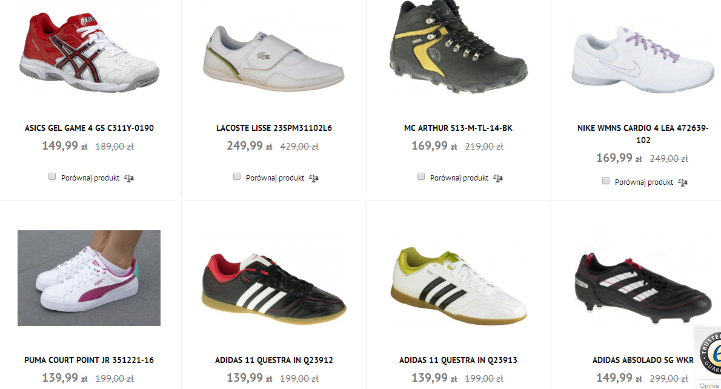The image size is (721, 389).
Task: Click compare scales icon under Nike Cardio 4
Action: [x=683, y=182]
